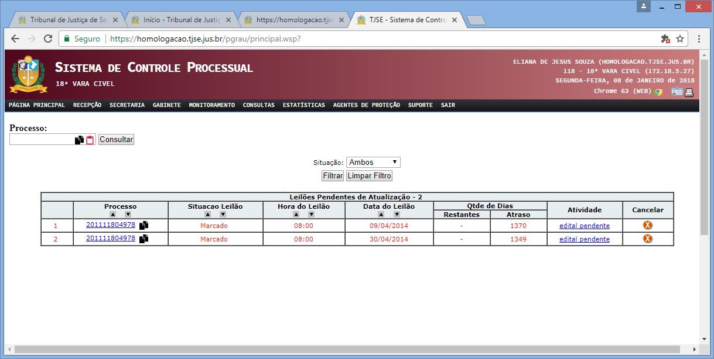714x359 pixels.
Task: Sort Processo column ascending
Action: 113,215
